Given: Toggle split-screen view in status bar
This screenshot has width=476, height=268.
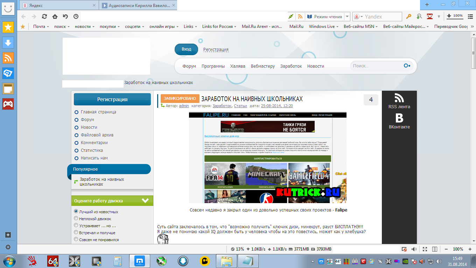Looking at the screenshot, I should point(435,249).
